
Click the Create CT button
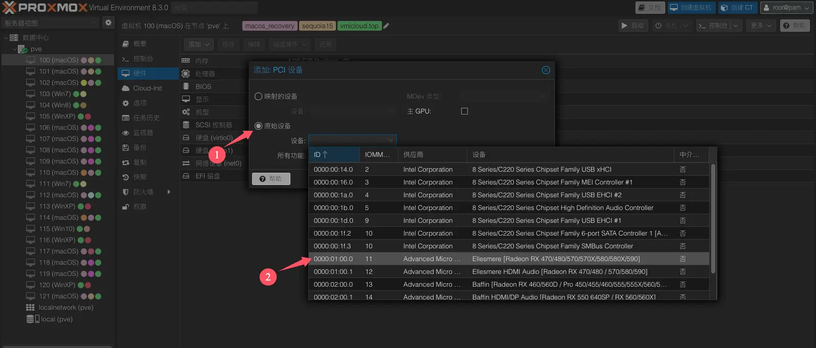click(737, 8)
